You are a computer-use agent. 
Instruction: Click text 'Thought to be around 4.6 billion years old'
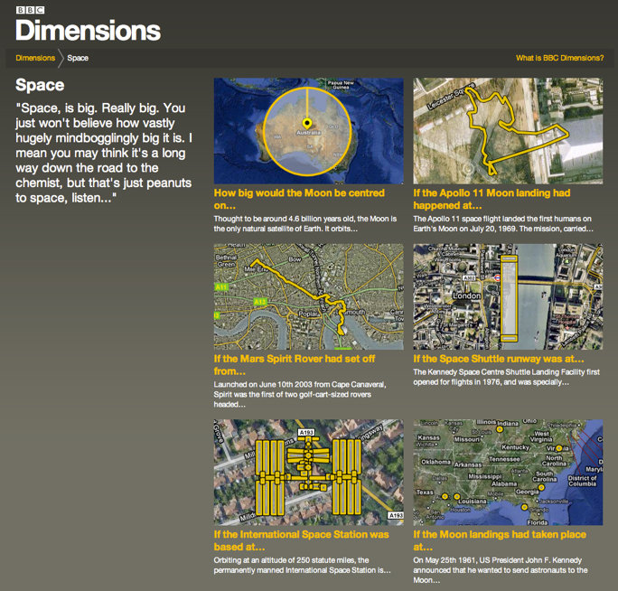tap(284, 219)
